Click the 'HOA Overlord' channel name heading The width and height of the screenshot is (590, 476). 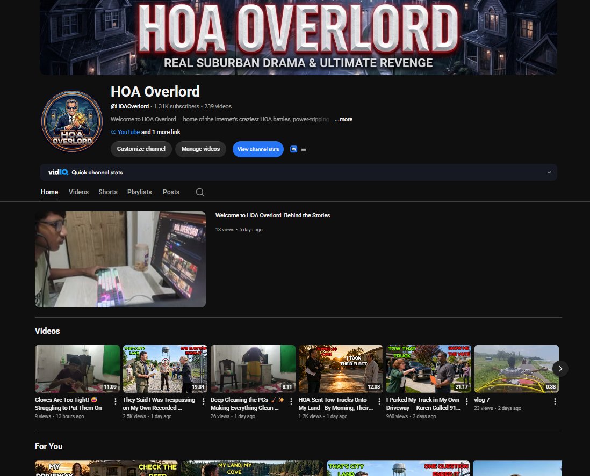pyautogui.click(x=155, y=92)
